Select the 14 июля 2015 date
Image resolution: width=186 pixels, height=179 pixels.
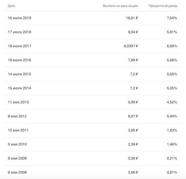point(19,74)
